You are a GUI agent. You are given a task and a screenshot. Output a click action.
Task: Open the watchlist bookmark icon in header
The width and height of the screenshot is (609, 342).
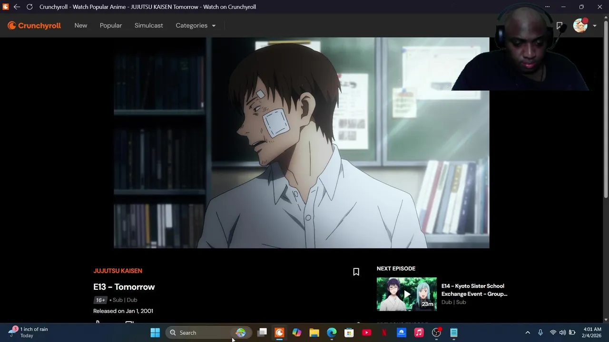560,26
